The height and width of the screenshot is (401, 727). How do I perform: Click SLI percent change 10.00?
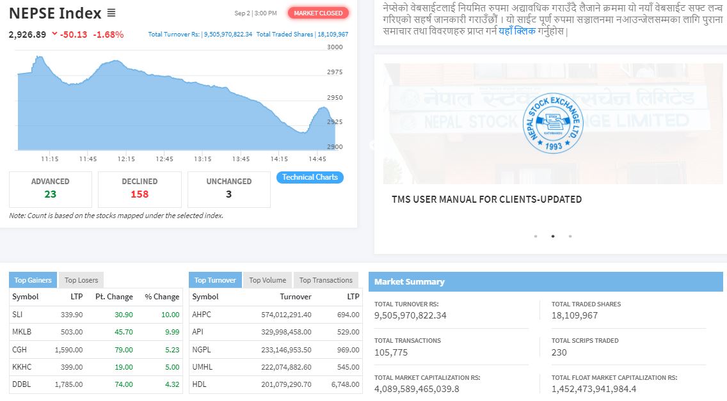170,315
